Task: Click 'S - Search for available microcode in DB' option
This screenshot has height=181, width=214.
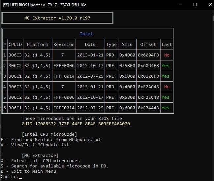Action: point(55,166)
